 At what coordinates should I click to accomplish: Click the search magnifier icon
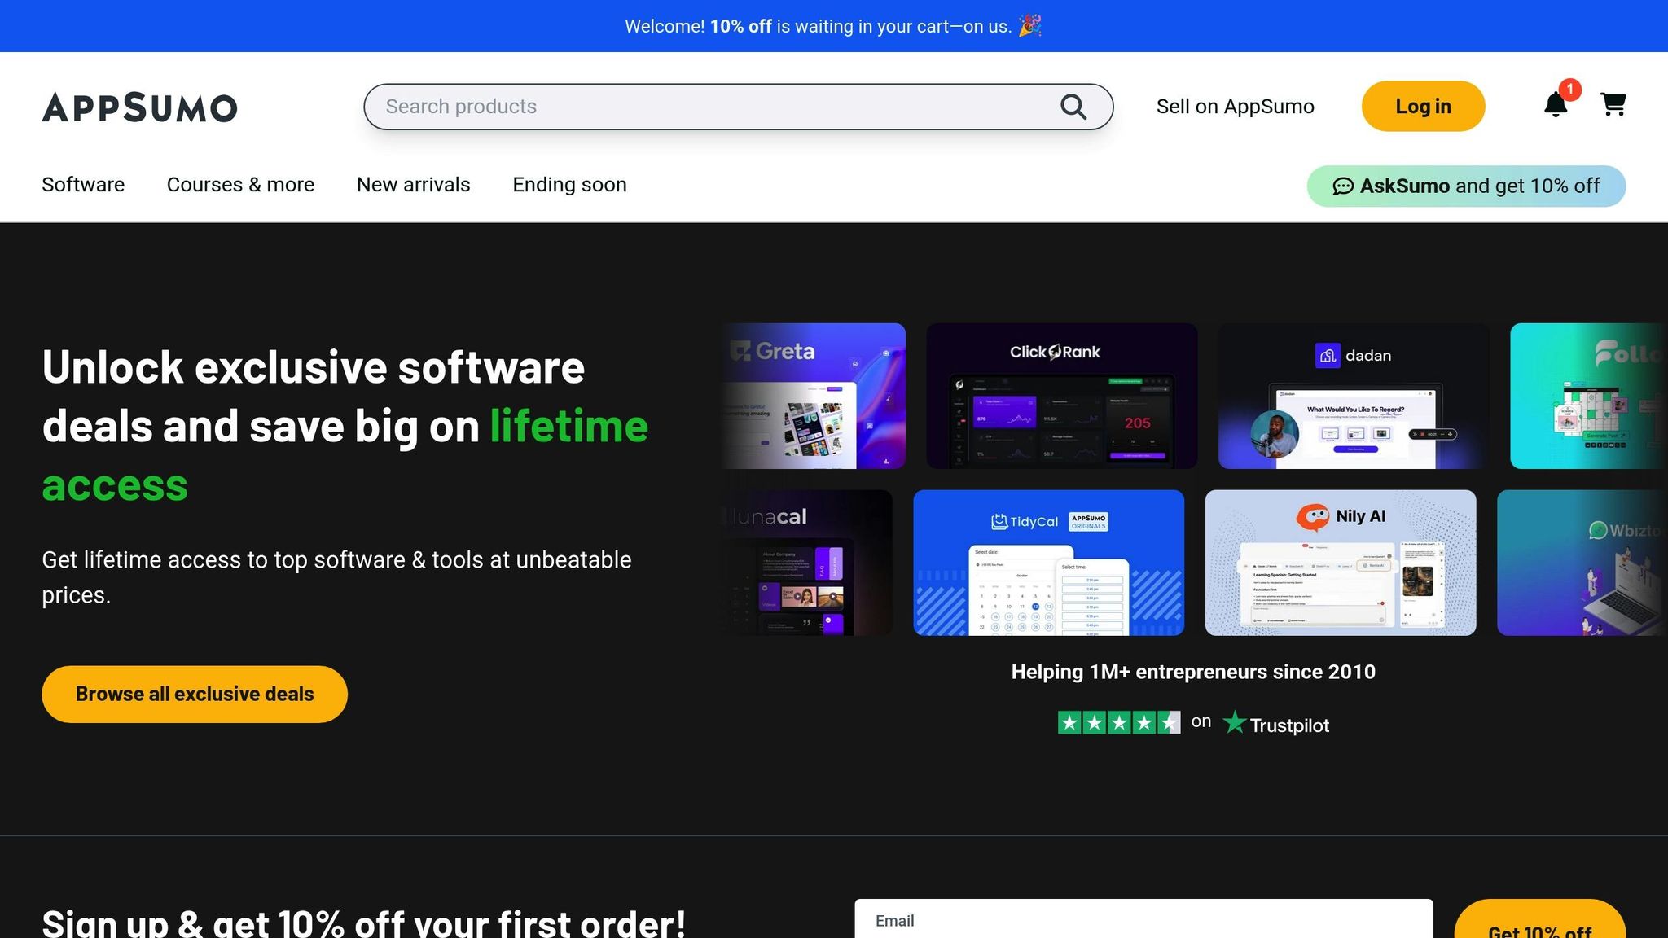1073,106
